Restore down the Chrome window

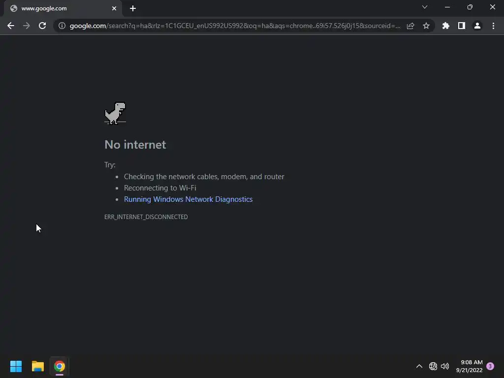point(470,7)
